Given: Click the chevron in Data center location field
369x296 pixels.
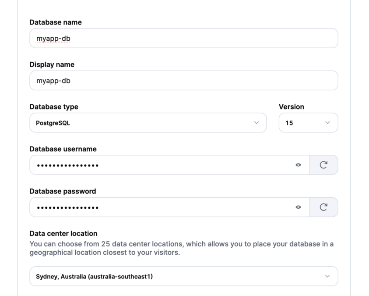Looking at the screenshot, I should (x=327, y=276).
